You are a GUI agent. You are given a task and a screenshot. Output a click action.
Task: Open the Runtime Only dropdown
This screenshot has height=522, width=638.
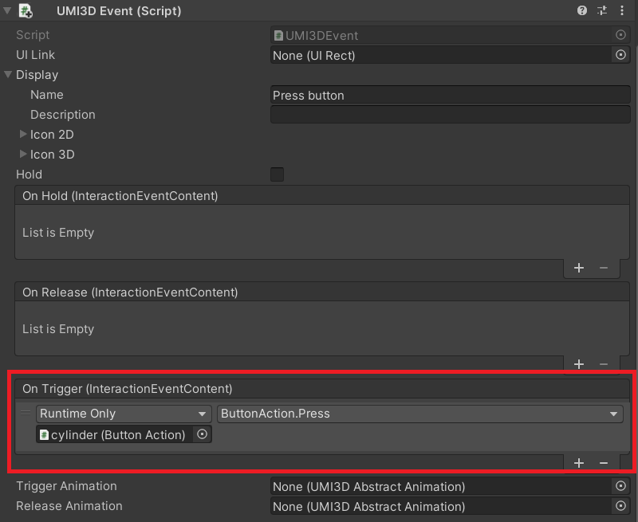124,414
